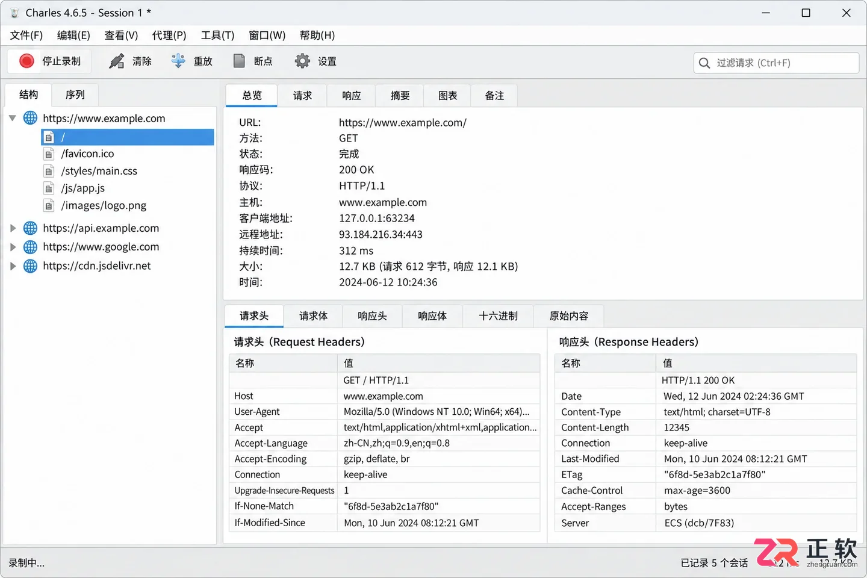Screen dimensions: 867x578
Task: Select the 请求 tab
Action: [x=302, y=96]
